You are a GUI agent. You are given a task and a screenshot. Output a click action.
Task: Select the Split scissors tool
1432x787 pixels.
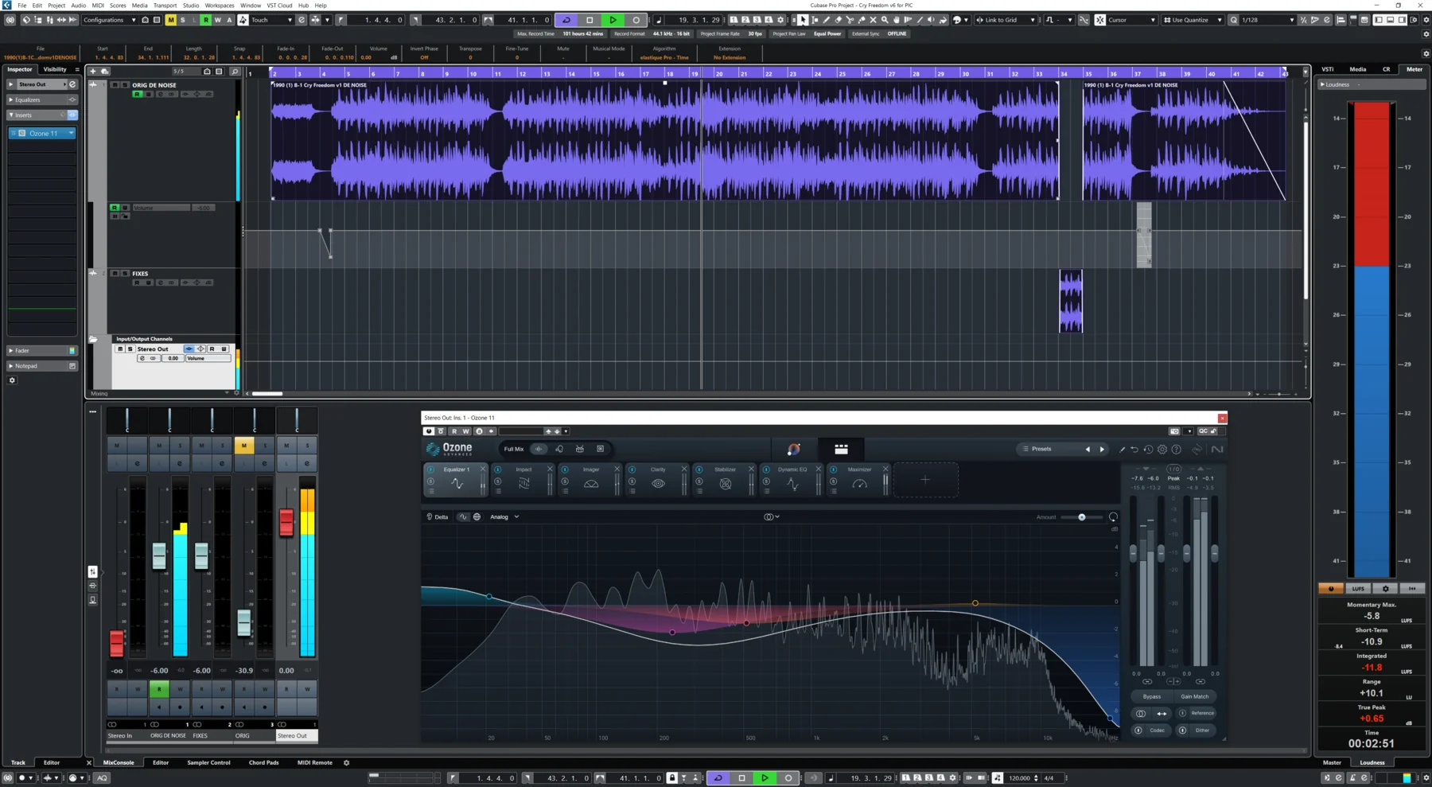(850, 20)
